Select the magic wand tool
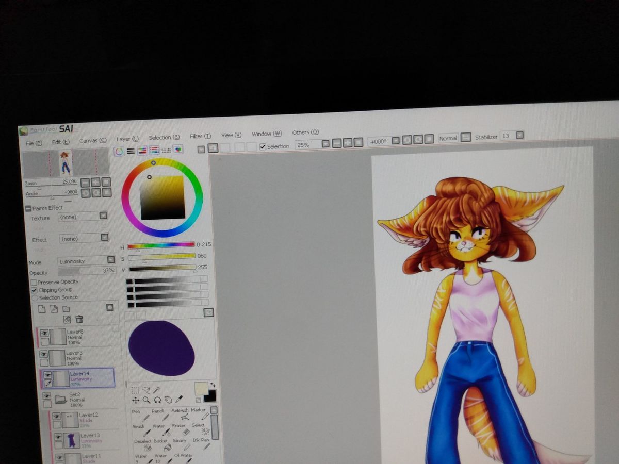 157,390
